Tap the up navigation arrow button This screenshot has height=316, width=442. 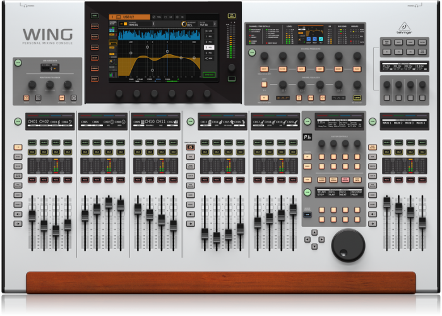[314, 233]
